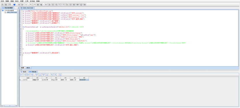Image resolution: width=240 pixels, height=108 pixels.
Task: Click the grey stop square button
Action: pos(26,5)
